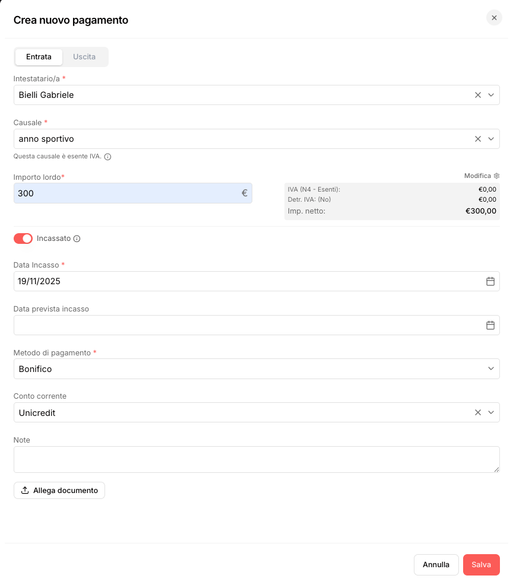Expand the Intestatario/a dropdown chevron
Screen dimensions: 513x585
coord(491,95)
